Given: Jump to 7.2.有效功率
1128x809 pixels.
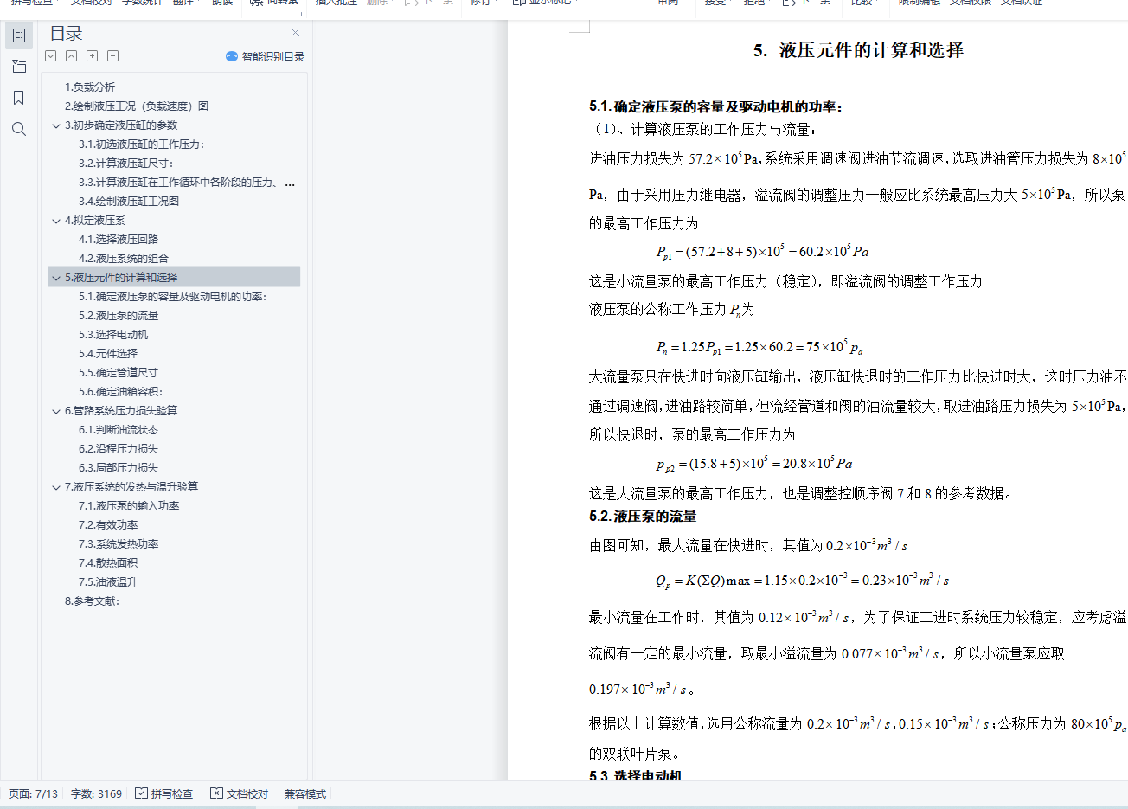Looking at the screenshot, I should click(108, 525).
